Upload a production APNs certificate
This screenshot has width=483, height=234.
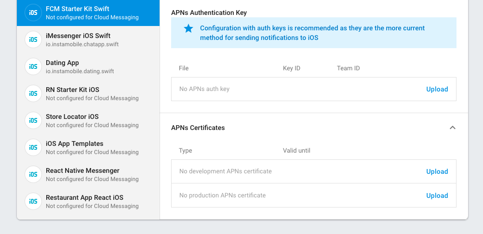pos(437,195)
